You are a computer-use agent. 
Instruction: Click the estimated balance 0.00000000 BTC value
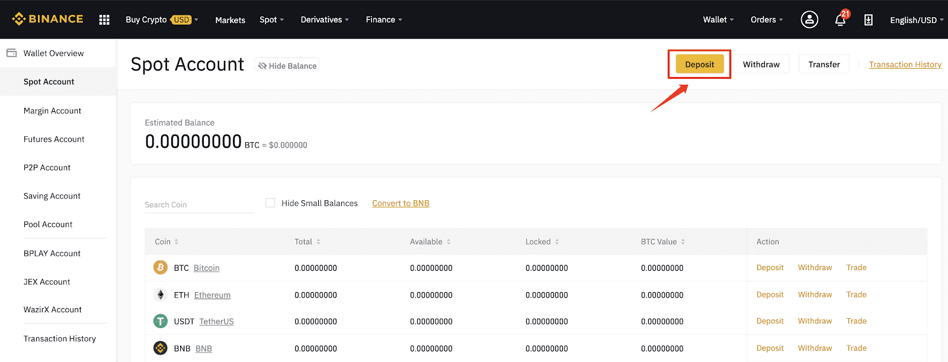pos(193,142)
